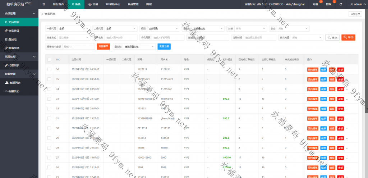Open 客服列表 in the sidebar
The image size is (368, 178).
[19, 83]
